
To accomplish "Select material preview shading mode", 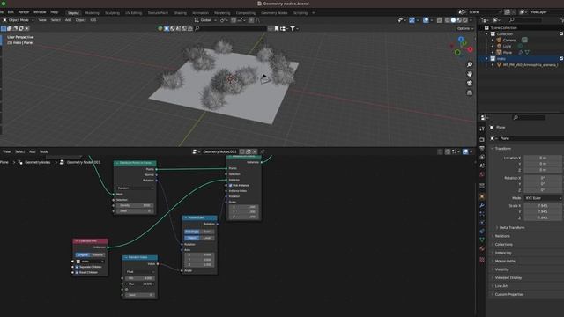I will click(459, 20).
